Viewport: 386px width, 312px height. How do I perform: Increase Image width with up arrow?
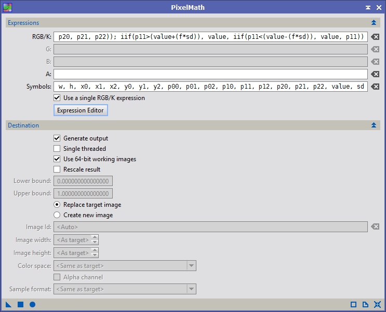click(x=95, y=237)
